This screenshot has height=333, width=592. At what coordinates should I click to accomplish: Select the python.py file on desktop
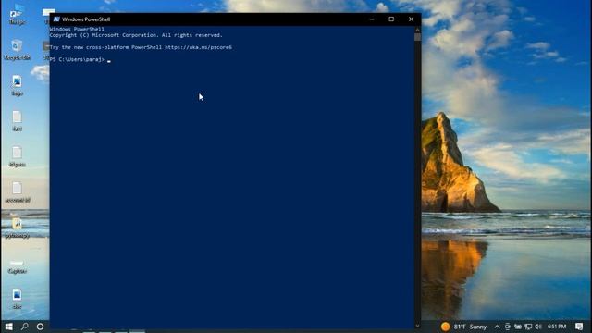tap(17, 228)
